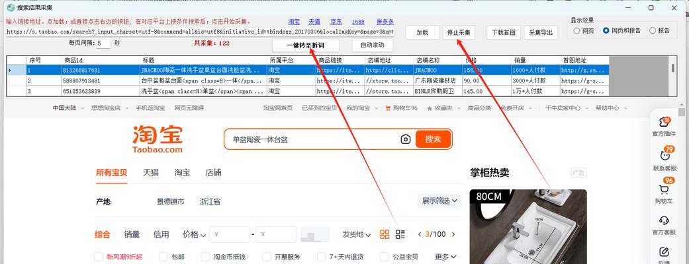Click the app icon in title bar
Screen dimensions: 689x264
point(11,7)
